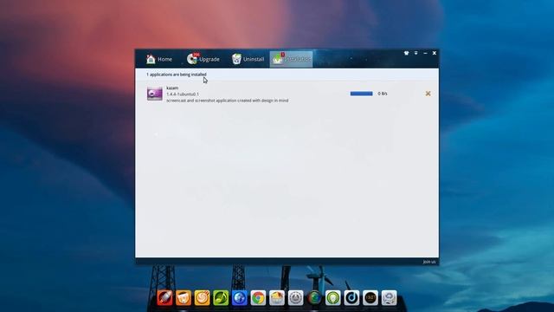Screen dimensions: 554x312
Task: Click the kazam application icon
Action: 155,94
